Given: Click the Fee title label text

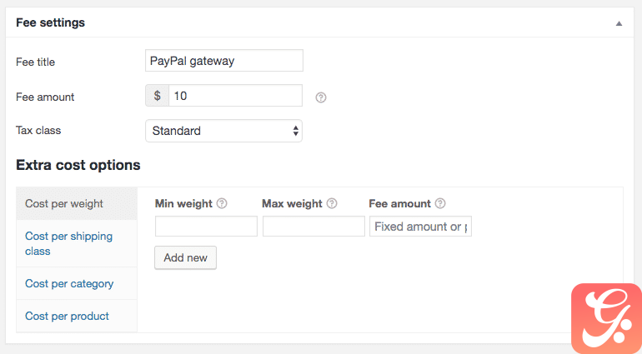Looking at the screenshot, I should pos(35,62).
